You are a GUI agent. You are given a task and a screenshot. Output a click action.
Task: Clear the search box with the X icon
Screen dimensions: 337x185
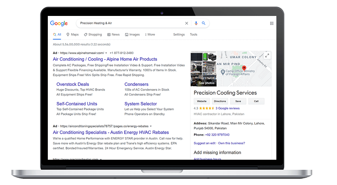187,23
